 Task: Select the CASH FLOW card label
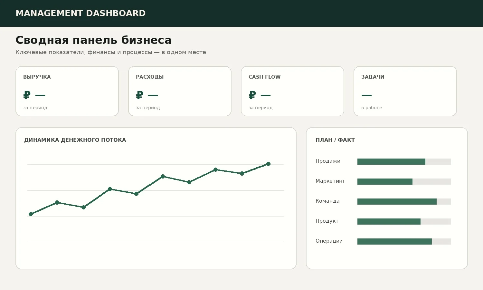coord(264,77)
